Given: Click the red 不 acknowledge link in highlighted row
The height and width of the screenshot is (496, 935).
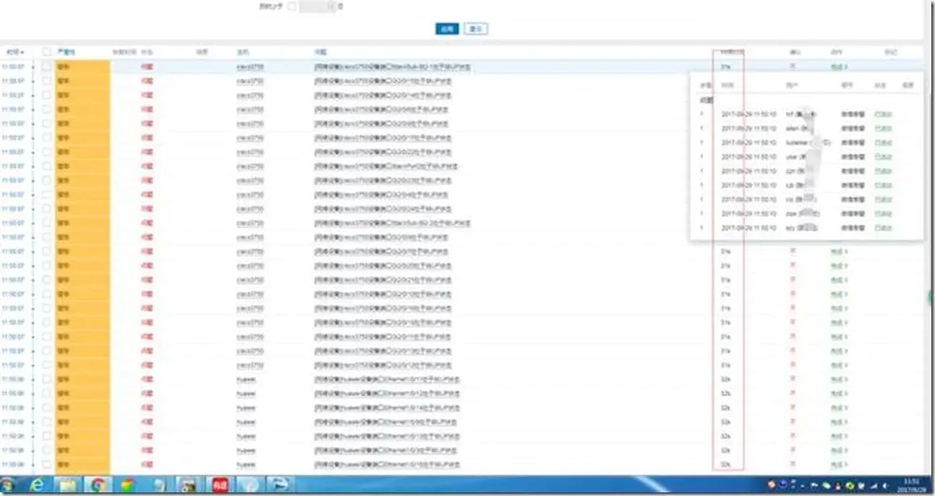Looking at the screenshot, I should coord(793,66).
